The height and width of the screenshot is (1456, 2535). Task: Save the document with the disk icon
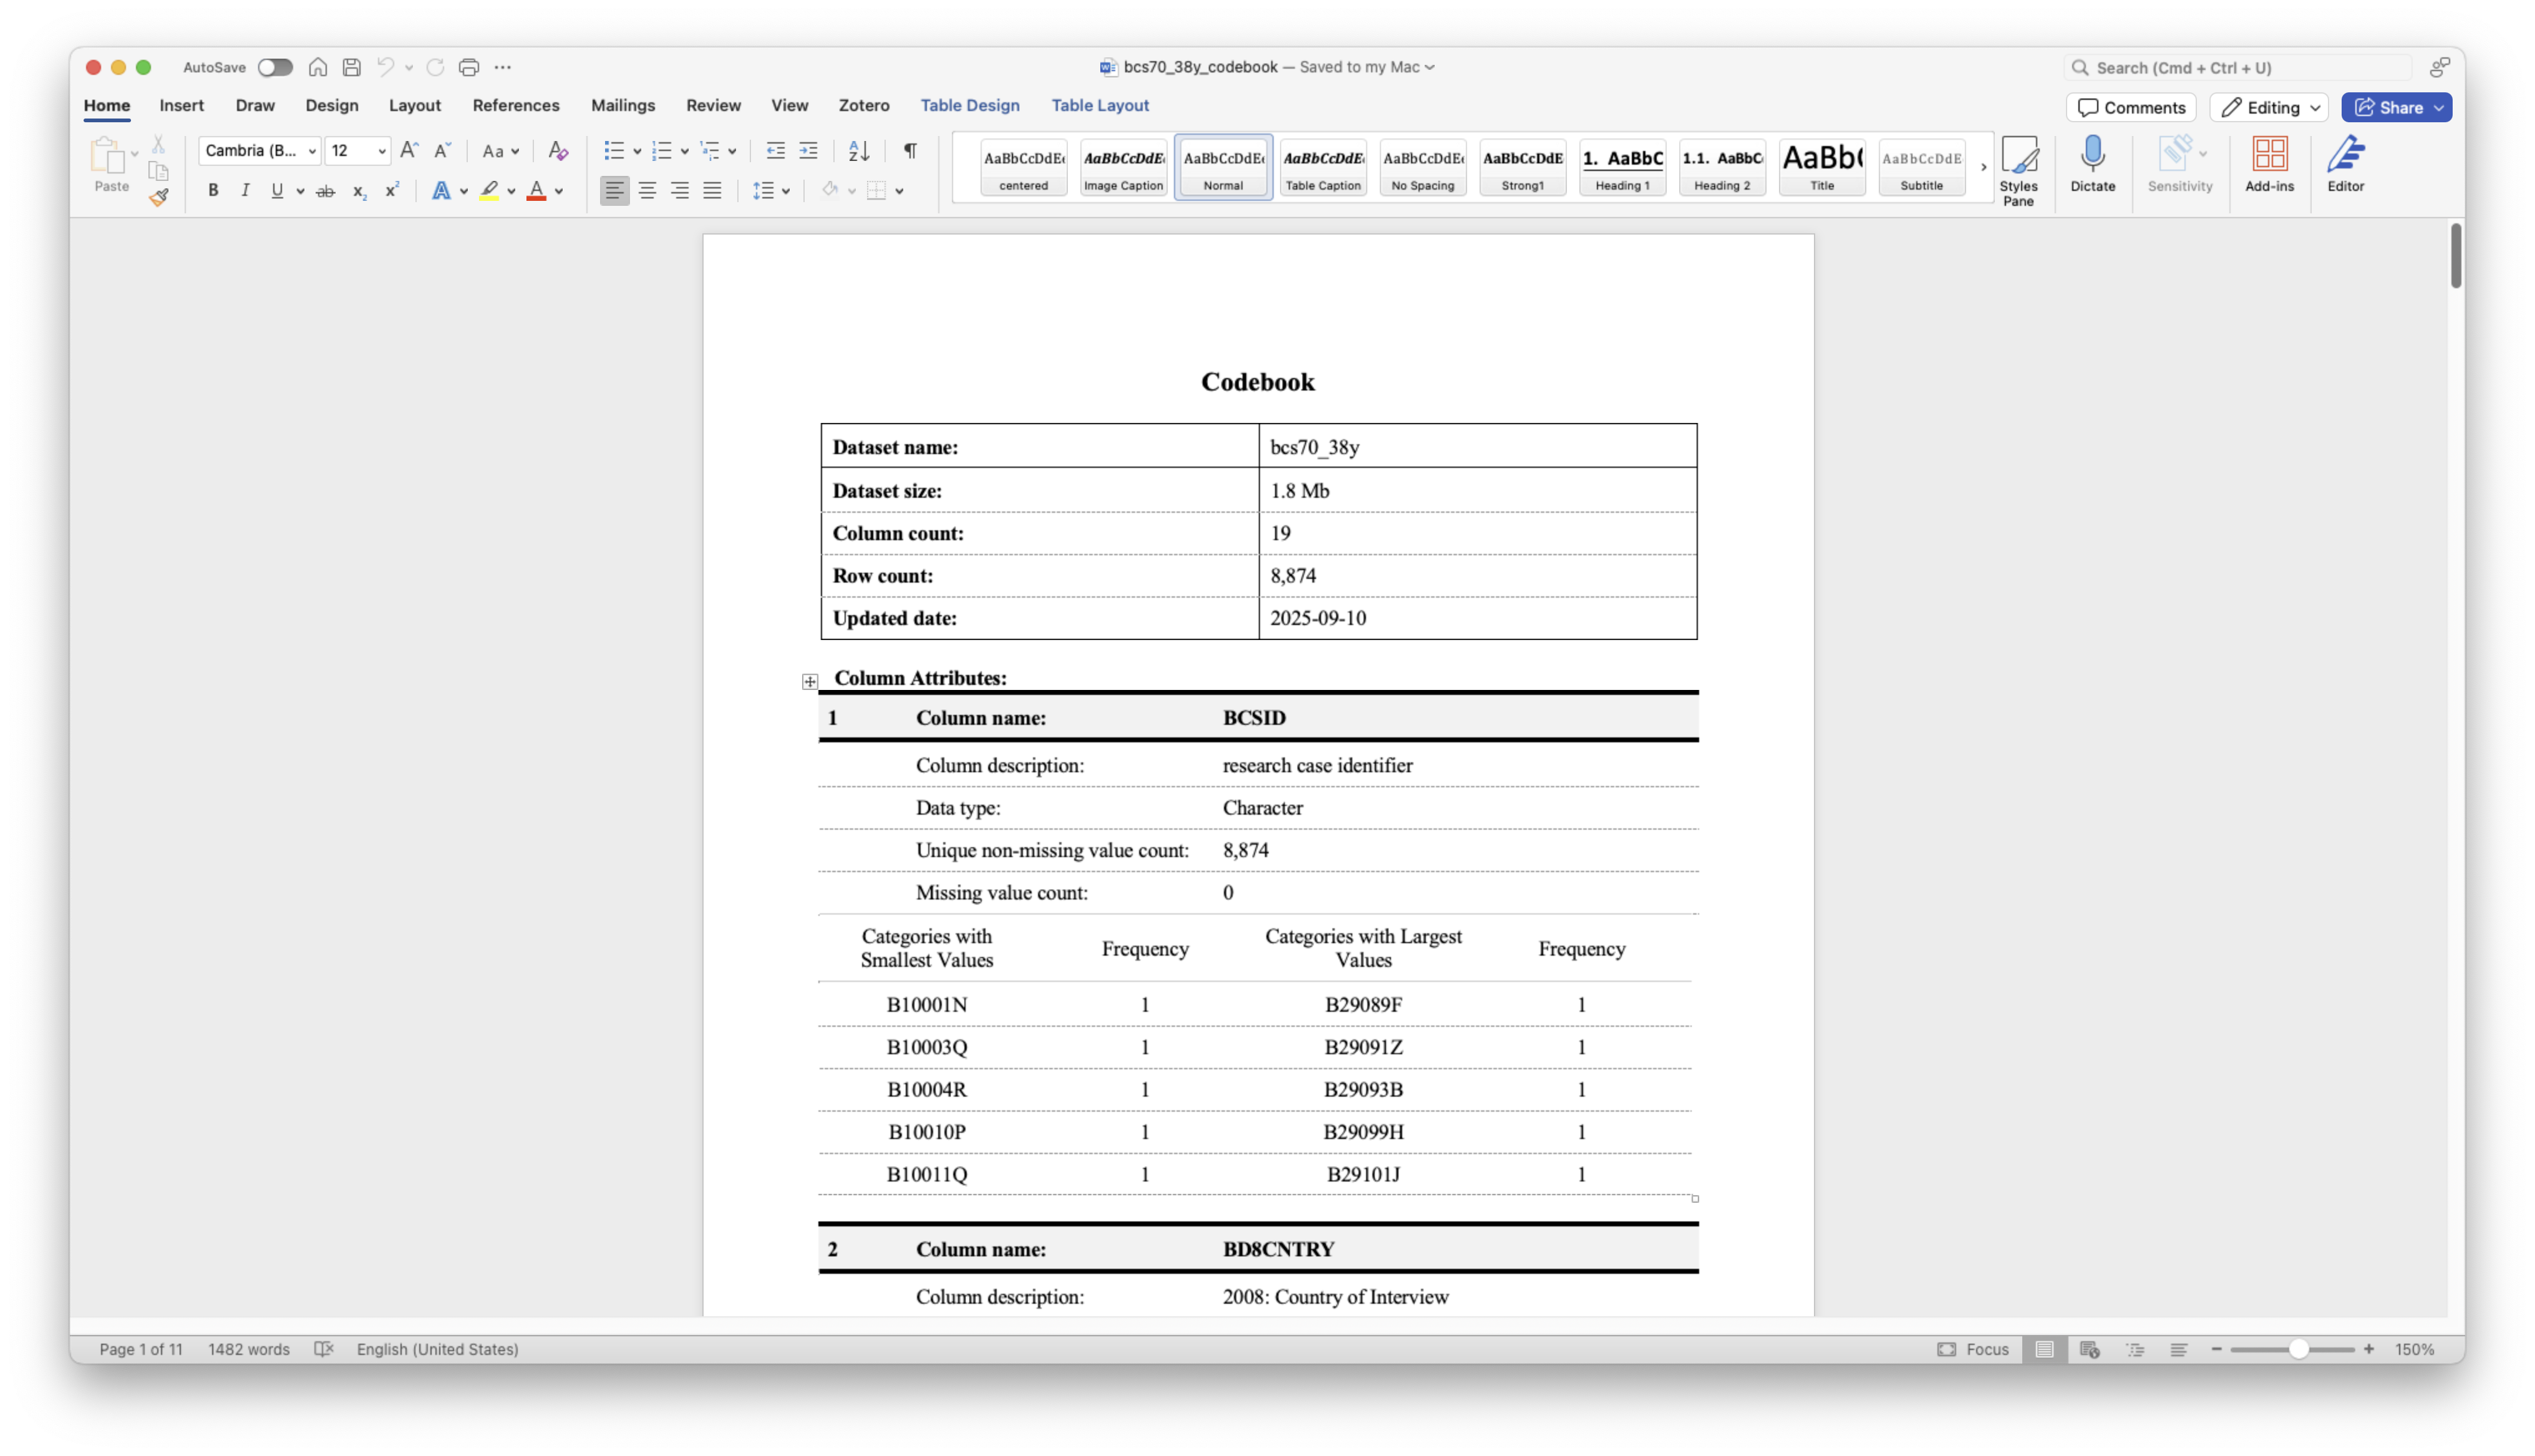pos(351,67)
